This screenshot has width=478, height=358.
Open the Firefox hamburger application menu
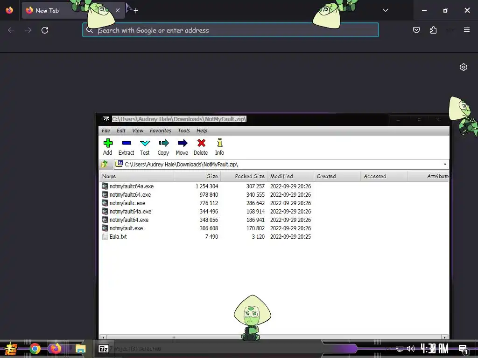[x=467, y=30]
